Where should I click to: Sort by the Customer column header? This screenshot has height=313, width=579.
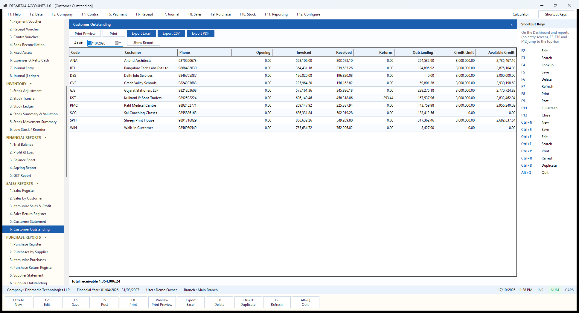150,53
